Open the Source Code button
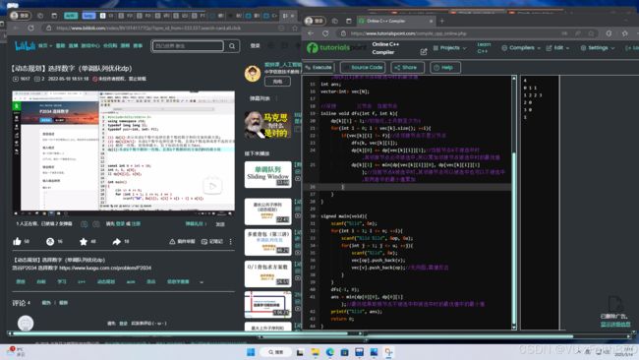Screen dimensions: 639x360 tap(363, 67)
